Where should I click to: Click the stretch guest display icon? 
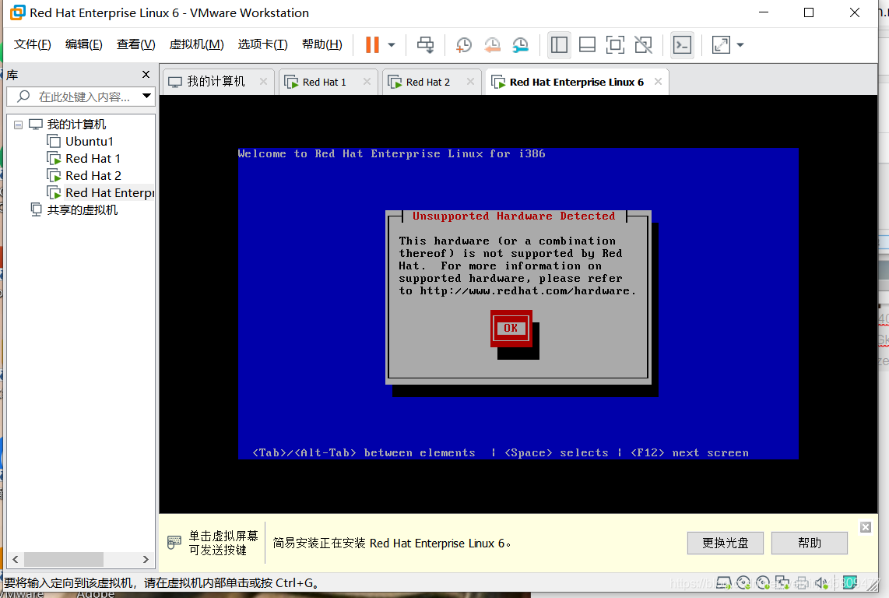pos(721,45)
